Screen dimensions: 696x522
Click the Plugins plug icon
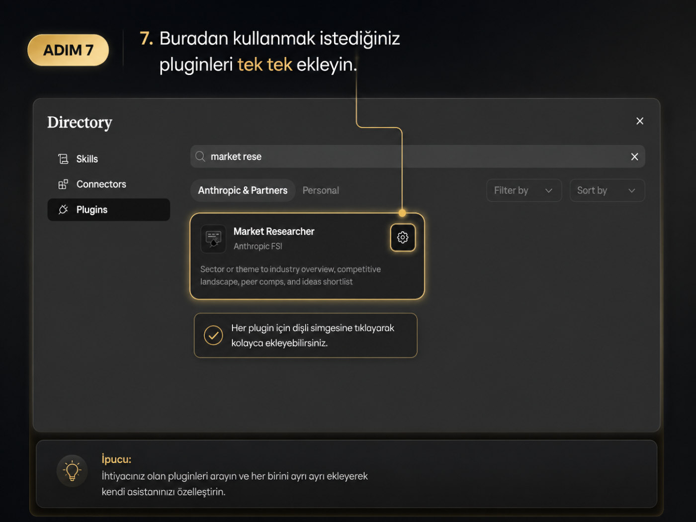(x=63, y=210)
